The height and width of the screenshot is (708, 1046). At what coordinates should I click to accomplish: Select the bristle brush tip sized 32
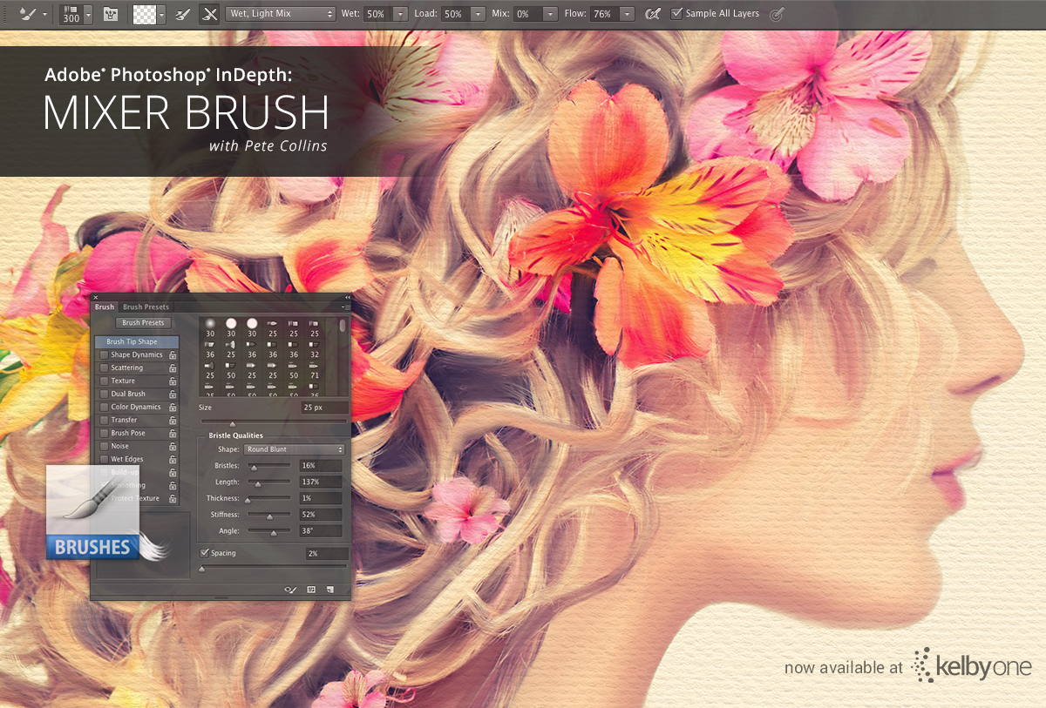click(x=315, y=349)
